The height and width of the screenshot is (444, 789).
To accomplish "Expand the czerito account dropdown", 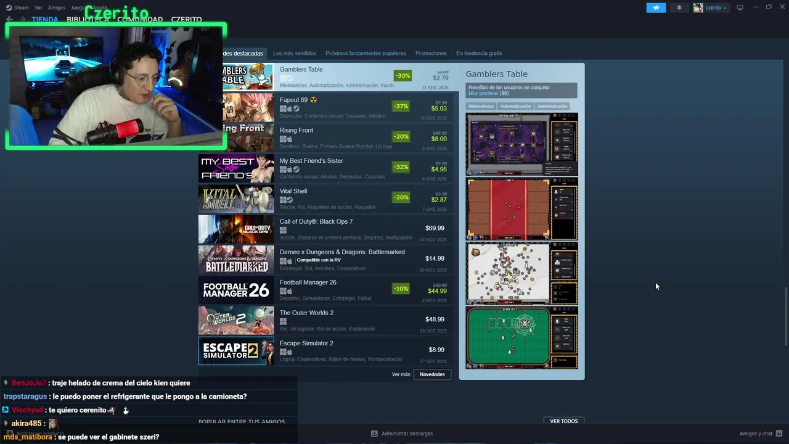I will (x=711, y=7).
